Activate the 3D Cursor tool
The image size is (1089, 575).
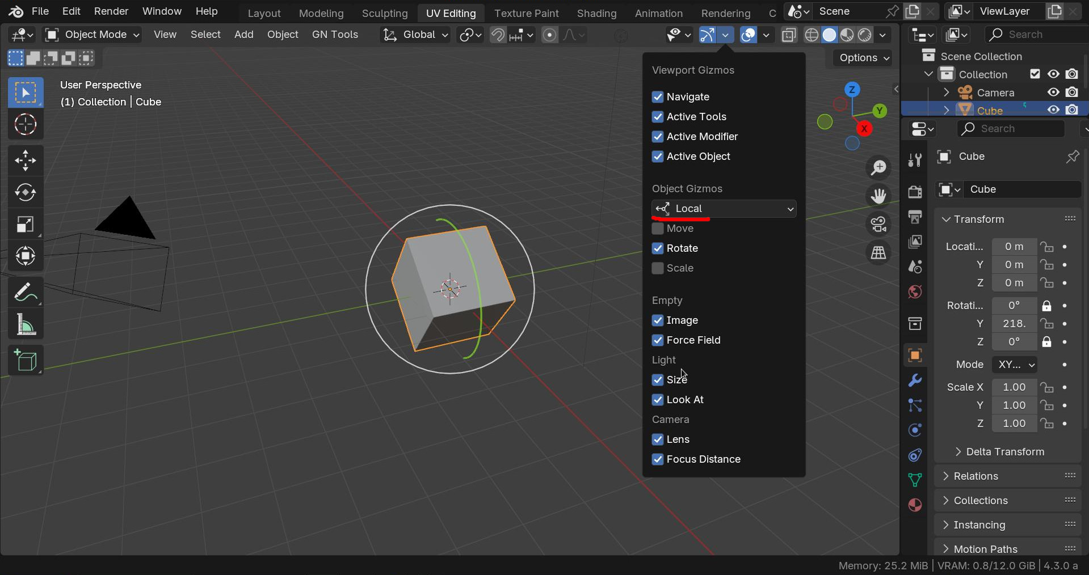26,125
